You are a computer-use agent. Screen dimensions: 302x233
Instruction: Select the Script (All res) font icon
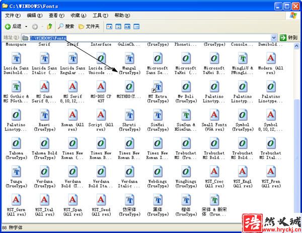click(x=101, y=115)
